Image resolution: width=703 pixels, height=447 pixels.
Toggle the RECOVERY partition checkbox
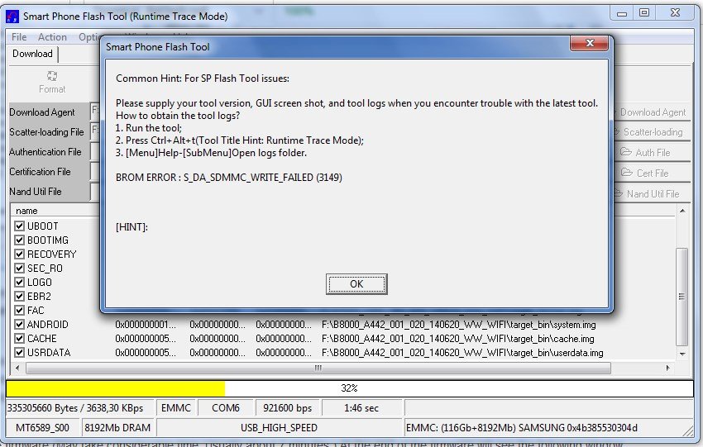click(19, 254)
